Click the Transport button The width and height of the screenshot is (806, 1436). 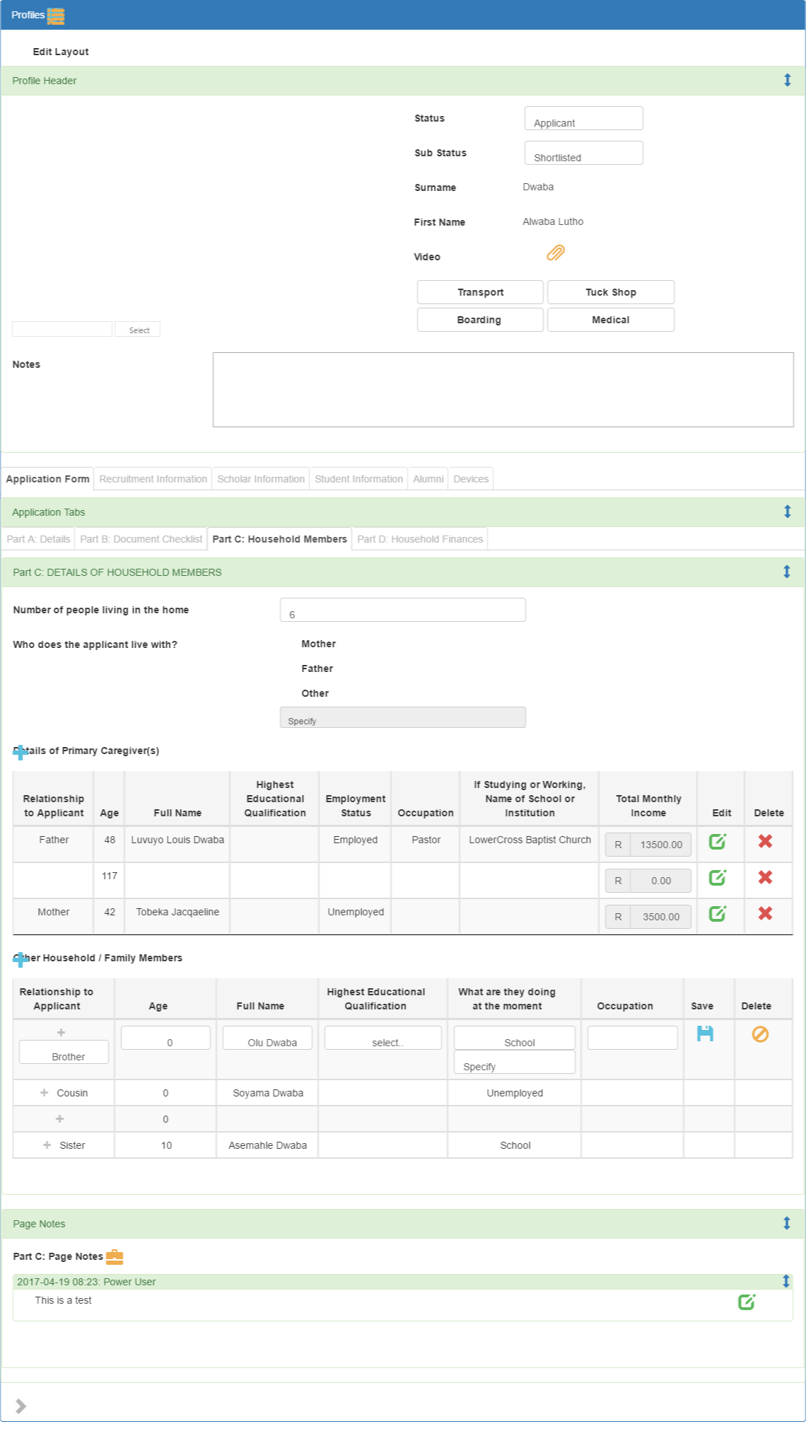coord(480,292)
